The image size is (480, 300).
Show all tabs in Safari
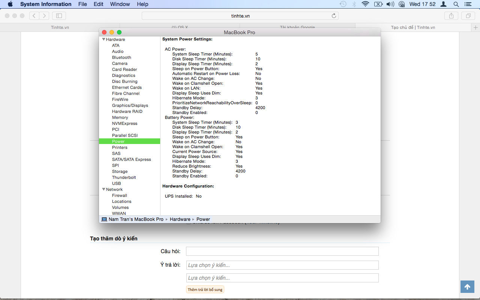(x=468, y=16)
